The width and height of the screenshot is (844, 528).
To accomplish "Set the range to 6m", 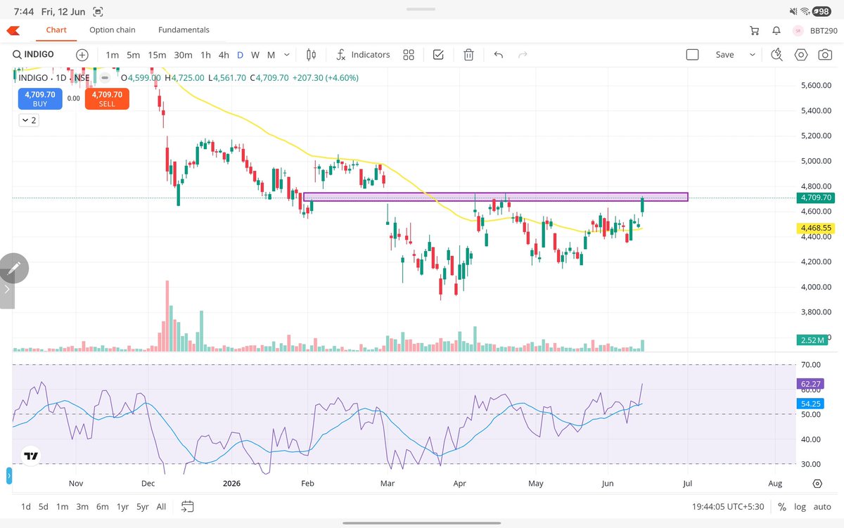I will [103, 507].
